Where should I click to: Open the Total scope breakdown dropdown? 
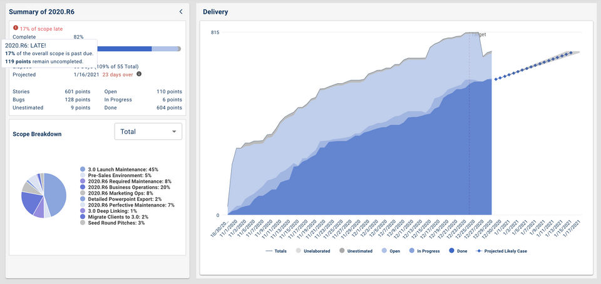pos(148,131)
